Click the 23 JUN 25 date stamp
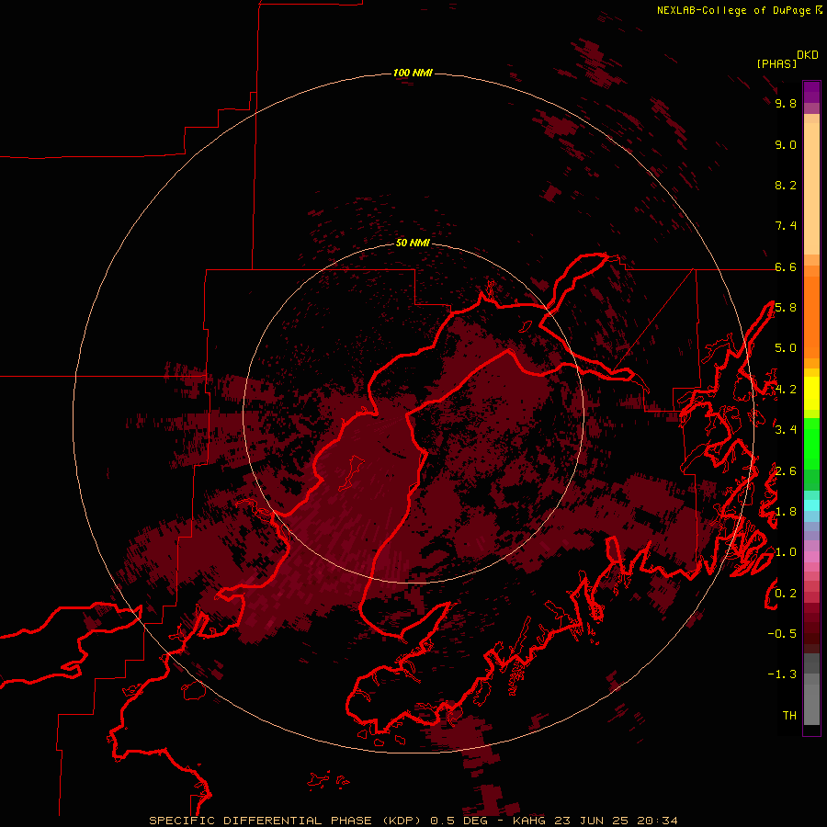Screen dimensions: 827x827 point(591,821)
